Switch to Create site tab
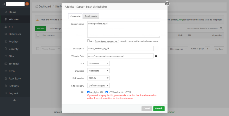Image resolution: width=229 pixels, height=116 pixels. pyautogui.click(x=75, y=16)
